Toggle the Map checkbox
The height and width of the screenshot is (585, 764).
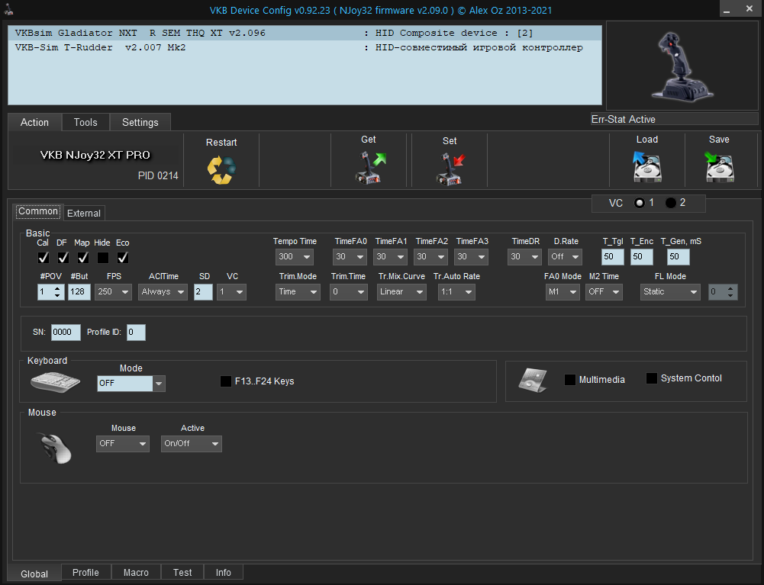(83, 257)
